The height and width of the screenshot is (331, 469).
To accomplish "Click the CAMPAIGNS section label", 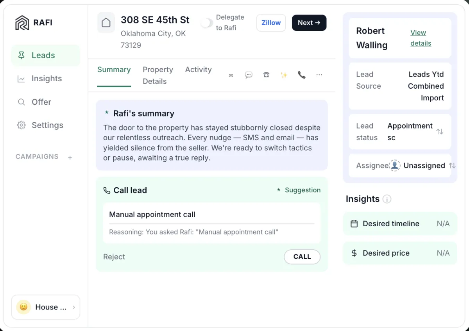I will pyautogui.click(x=37, y=157).
